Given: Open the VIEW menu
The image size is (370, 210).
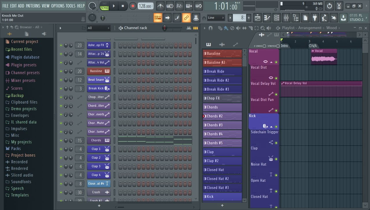Looking at the screenshot, I should pyautogui.click(x=46, y=6).
